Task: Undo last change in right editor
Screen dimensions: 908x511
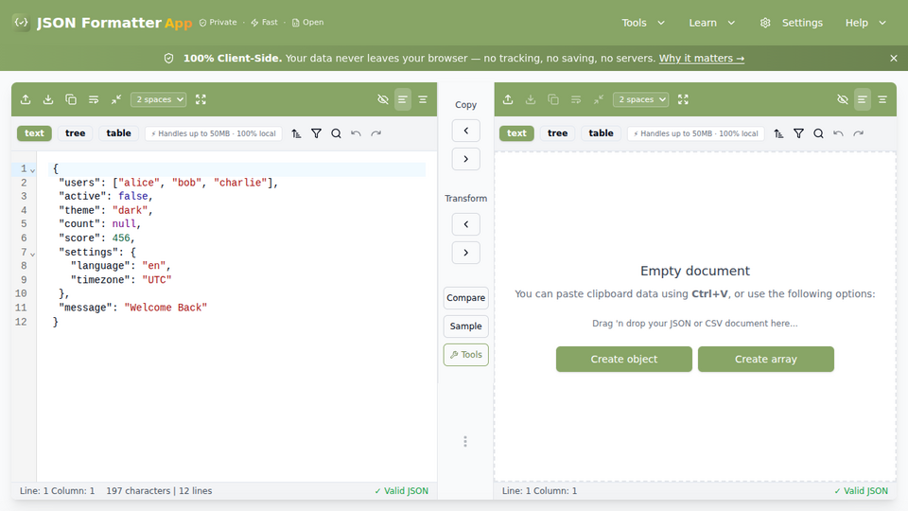Action: coord(839,133)
